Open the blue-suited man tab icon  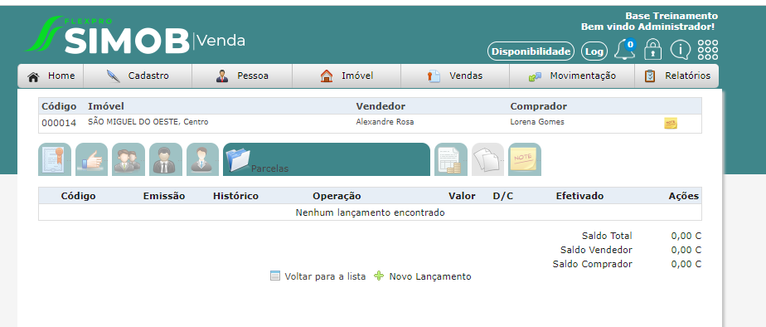(x=203, y=159)
